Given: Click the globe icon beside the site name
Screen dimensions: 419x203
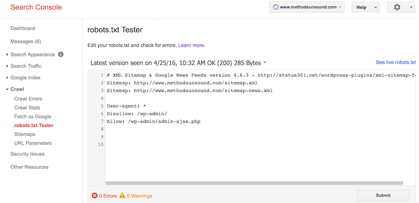Looking at the screenshot, I should click(x=275, y=7).
